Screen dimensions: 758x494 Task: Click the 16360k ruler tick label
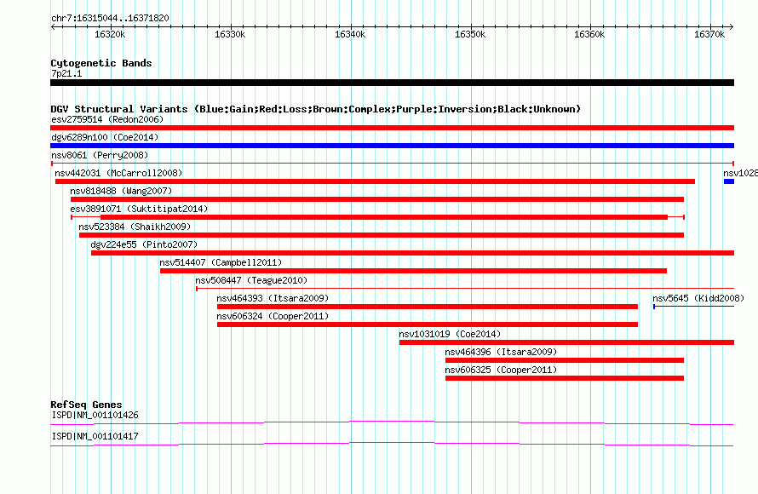[x=589, y=34]
